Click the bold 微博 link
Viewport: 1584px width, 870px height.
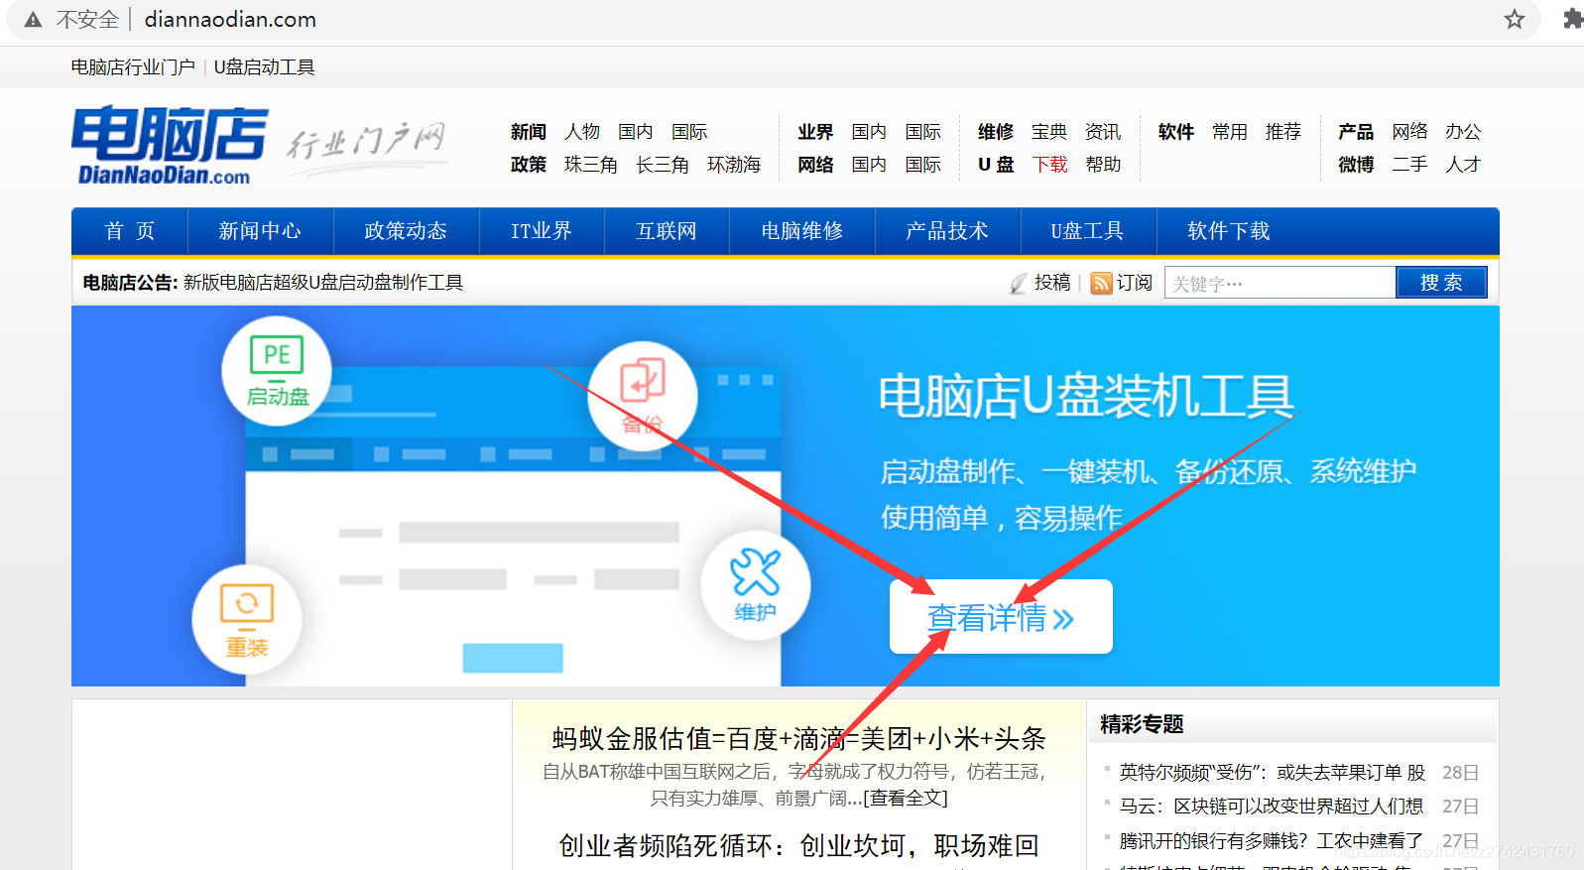click(1356, 165)
